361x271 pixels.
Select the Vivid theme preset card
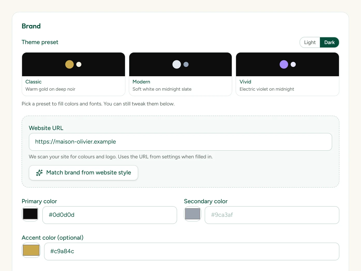click(x=288, y=74)
